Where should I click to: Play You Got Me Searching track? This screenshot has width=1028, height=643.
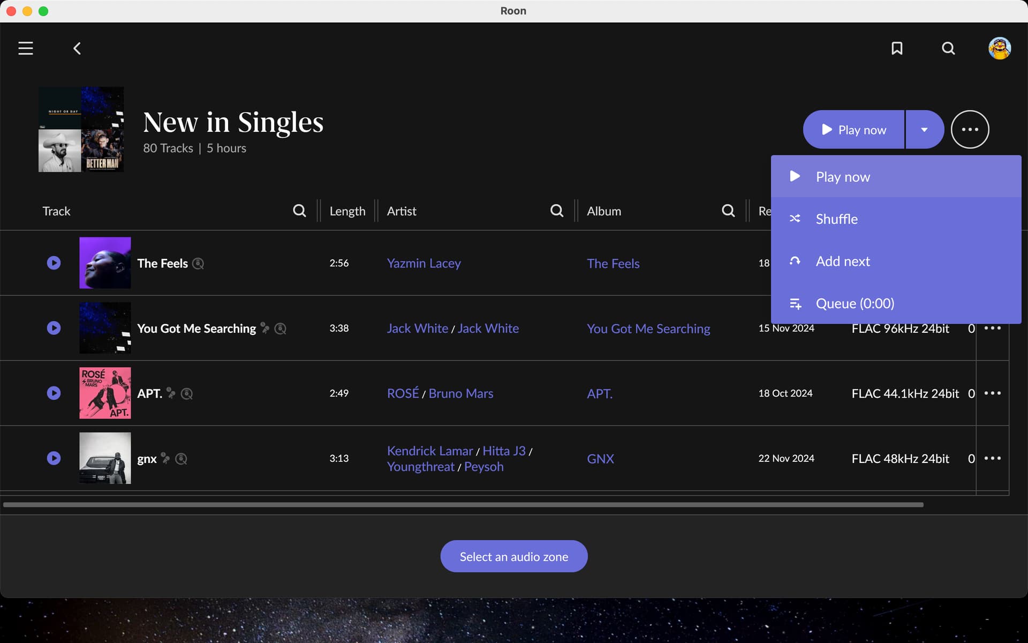click(54, 328)
